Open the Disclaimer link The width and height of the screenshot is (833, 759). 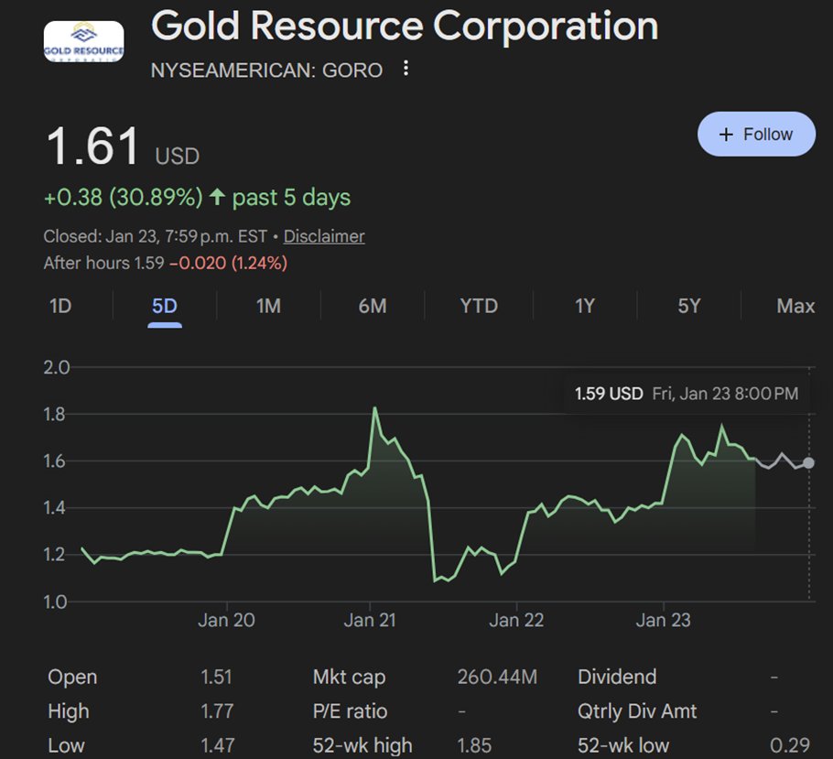[324, 236]
